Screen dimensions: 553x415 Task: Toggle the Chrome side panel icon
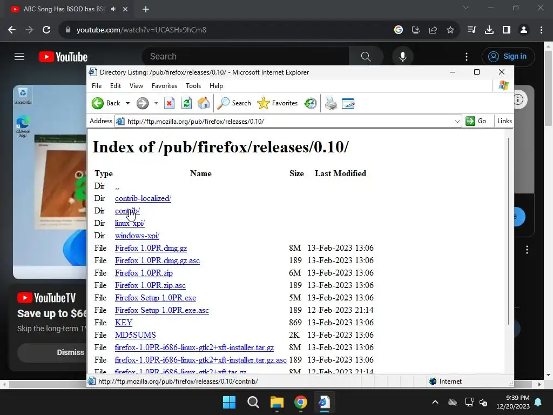tap(507, 30)
